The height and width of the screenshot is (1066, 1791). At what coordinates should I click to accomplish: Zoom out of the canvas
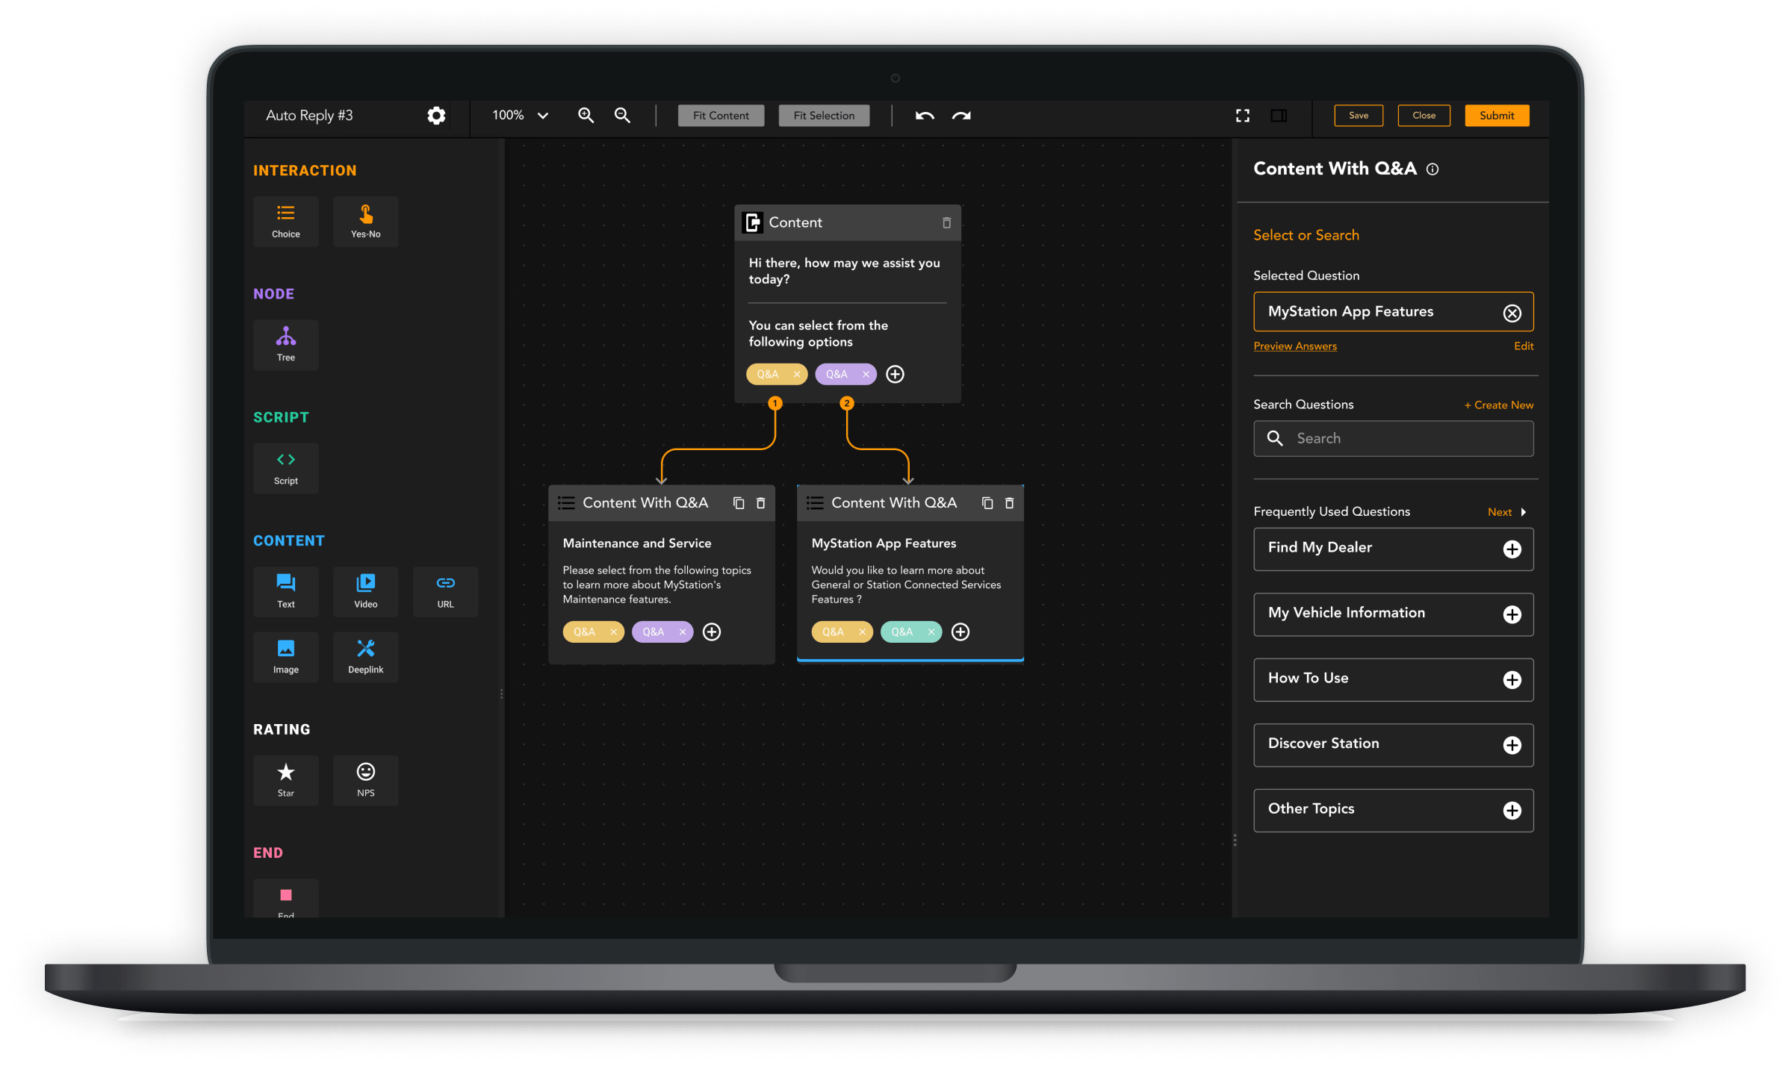622,115
